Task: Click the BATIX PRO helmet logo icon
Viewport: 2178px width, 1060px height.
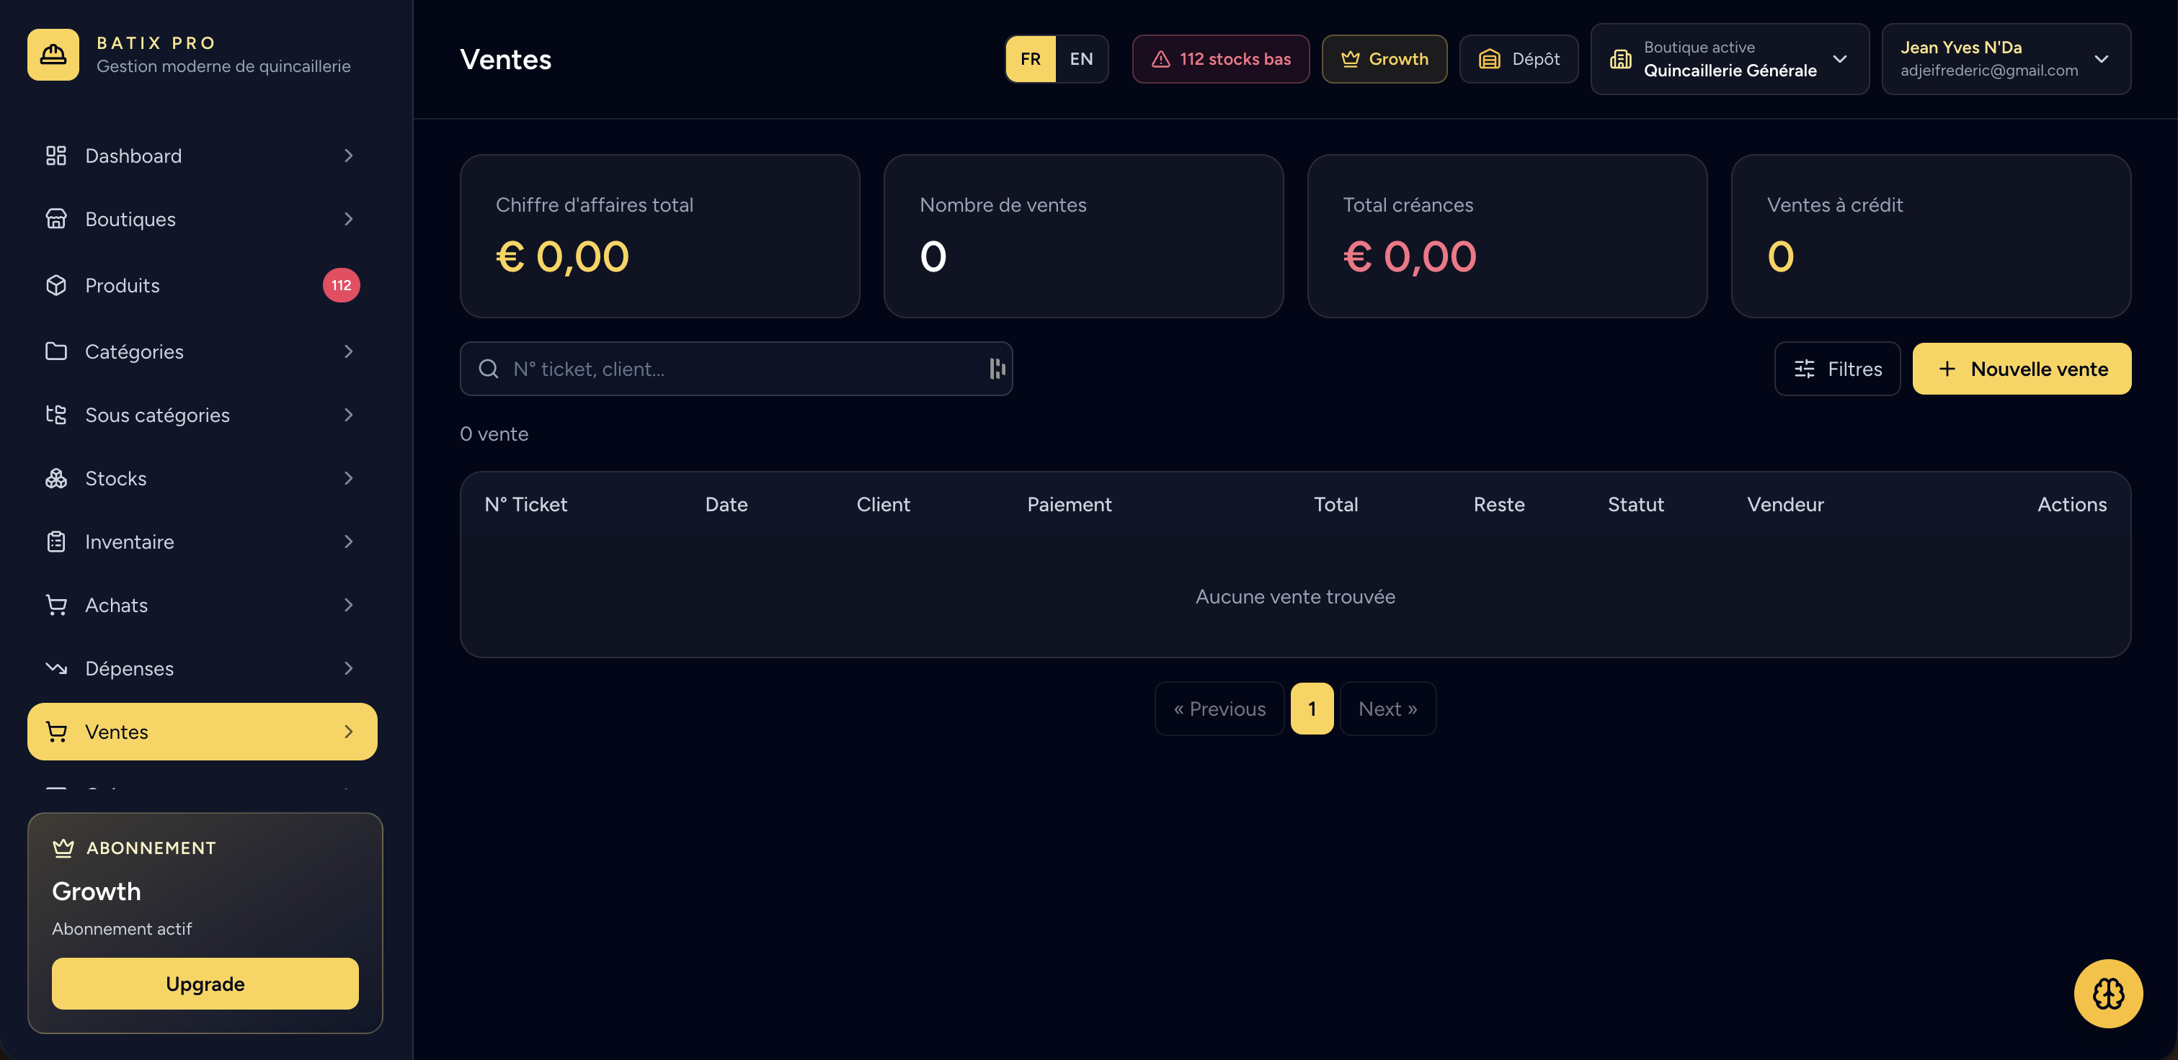Action: coord(53,55)
